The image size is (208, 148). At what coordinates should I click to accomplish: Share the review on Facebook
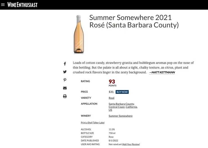(x=65, y=64)
